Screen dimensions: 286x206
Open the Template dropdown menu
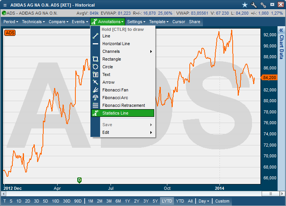point(159,22)
